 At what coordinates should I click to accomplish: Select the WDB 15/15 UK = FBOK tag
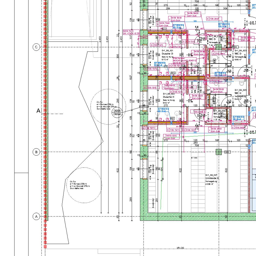(x=131, y=32)
